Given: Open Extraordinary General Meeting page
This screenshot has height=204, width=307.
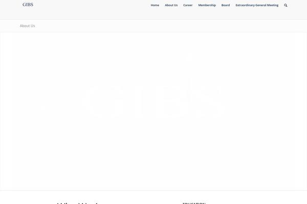Looking at the screenshot, I should pyautogui.click(x=257, y=5).
